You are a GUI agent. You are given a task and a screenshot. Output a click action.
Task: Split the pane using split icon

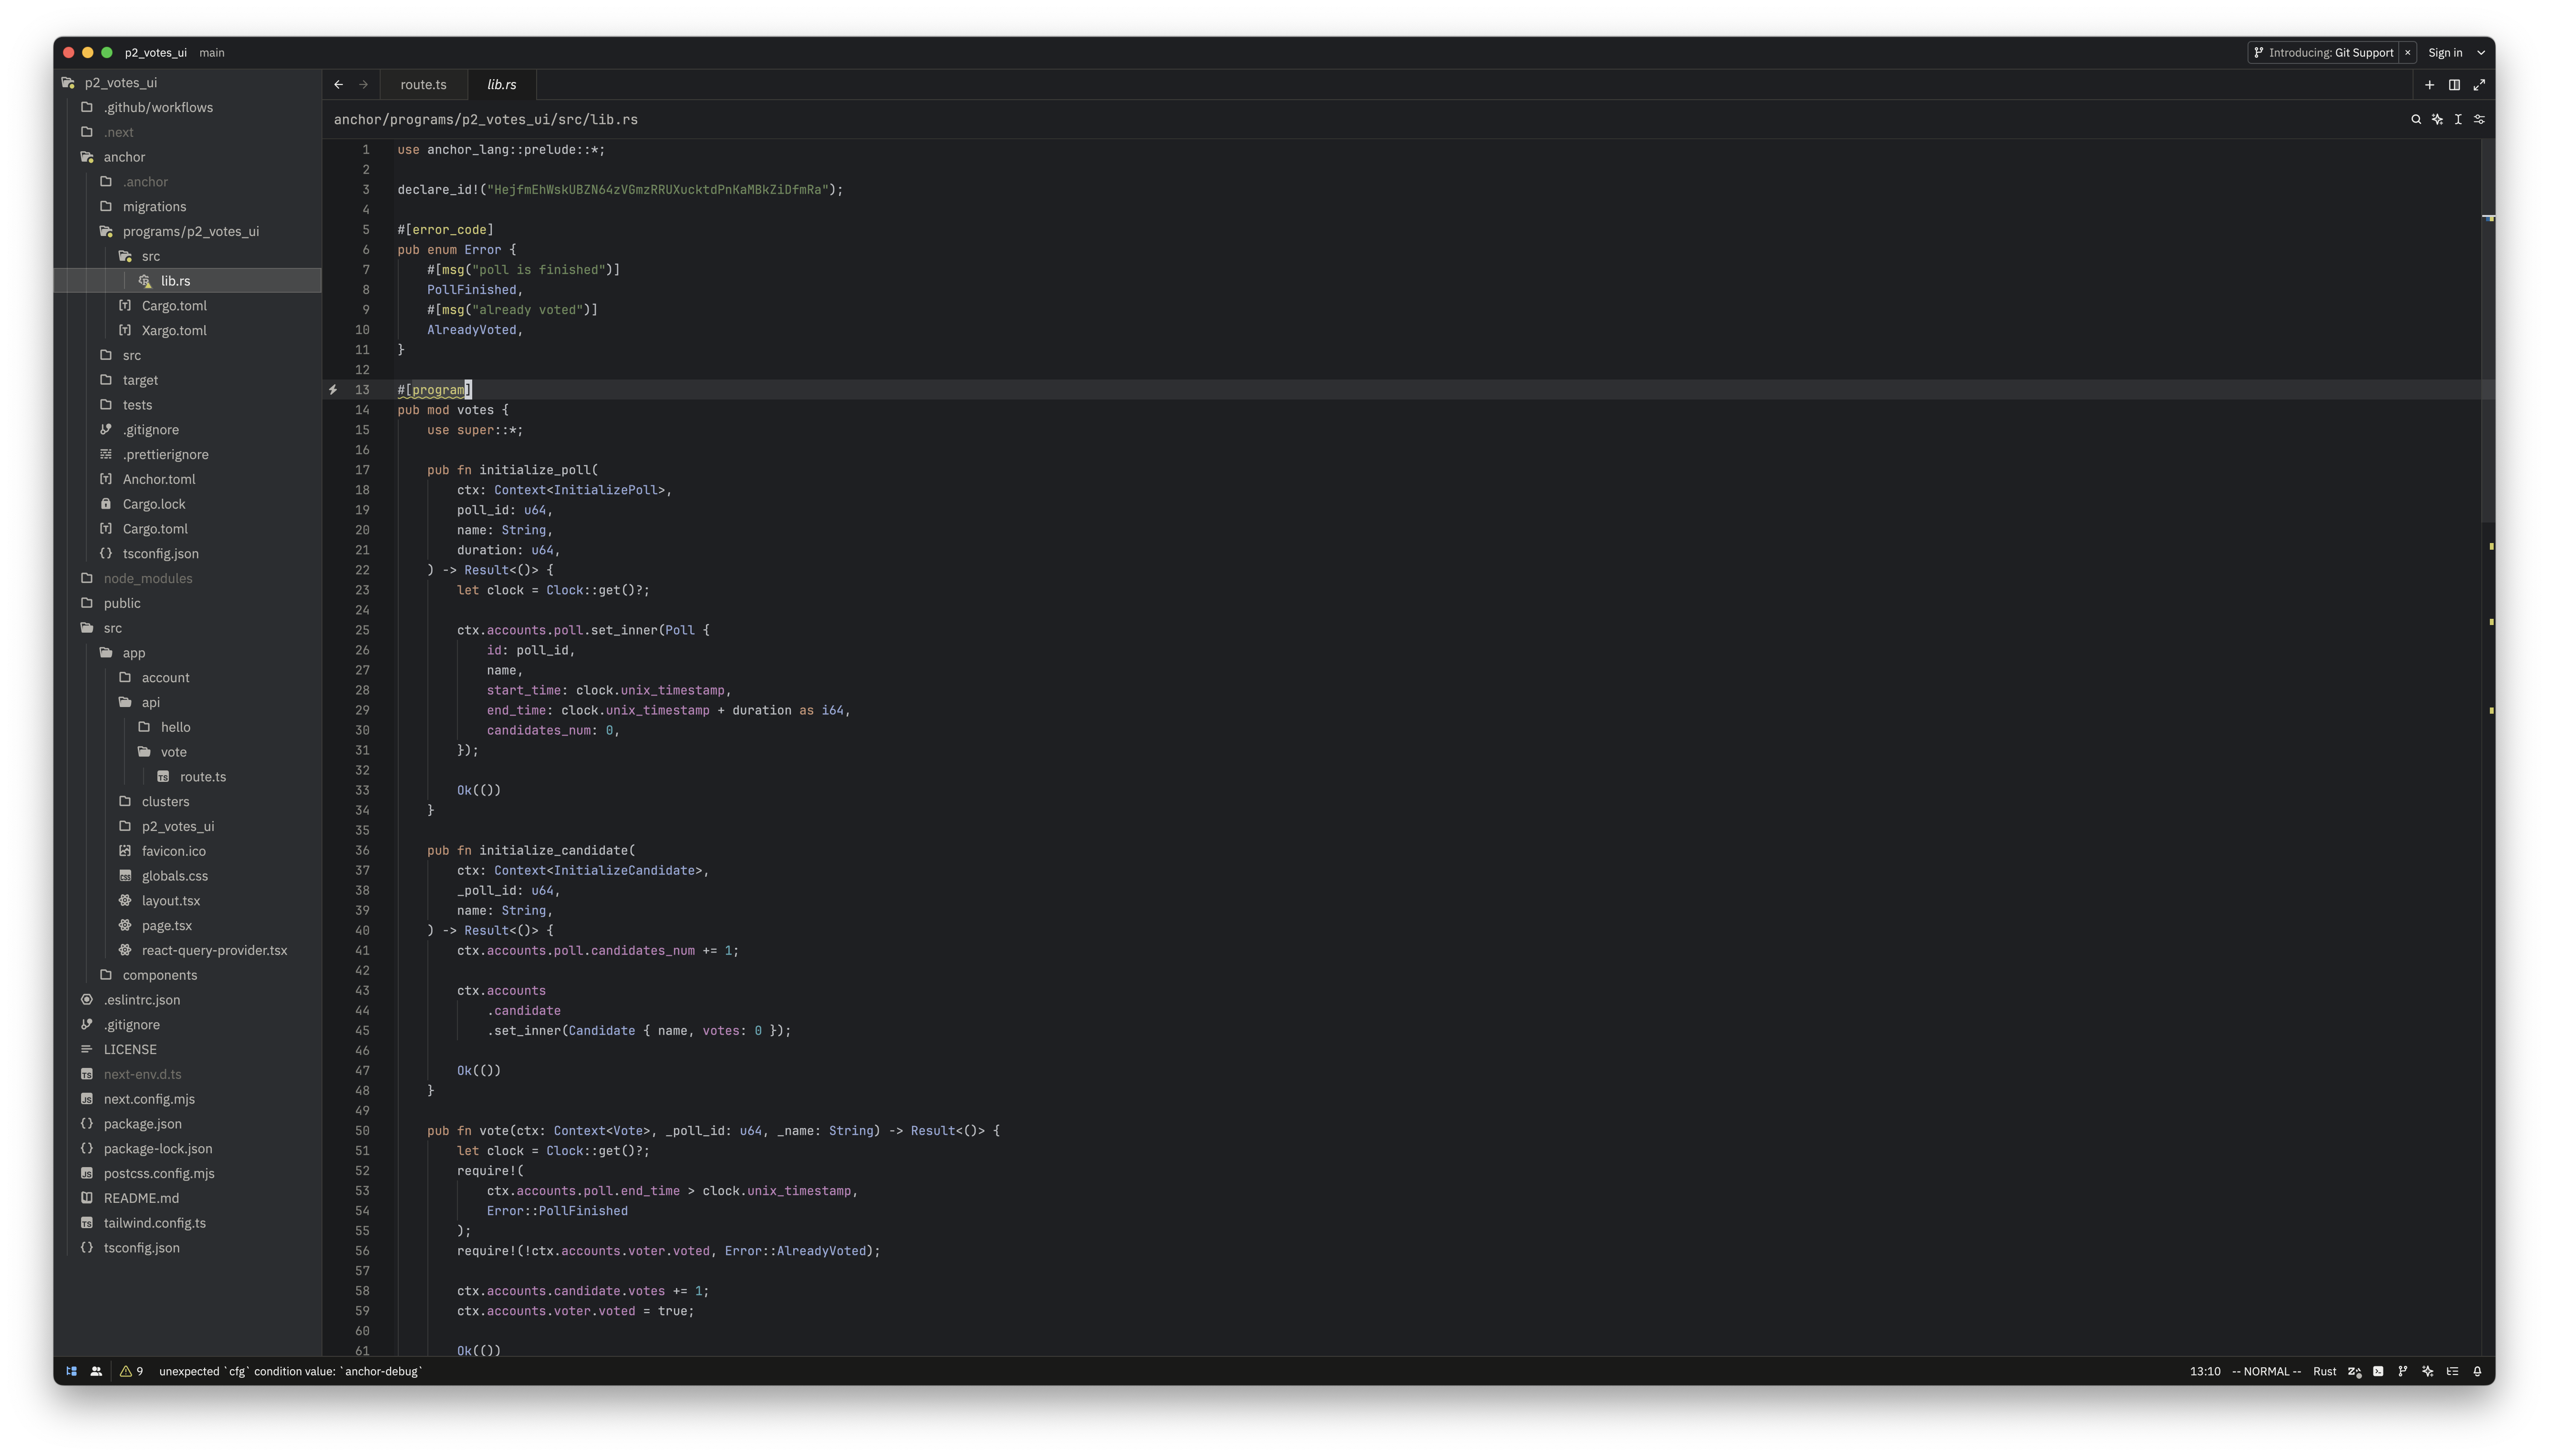click(x=2454, y=85)
